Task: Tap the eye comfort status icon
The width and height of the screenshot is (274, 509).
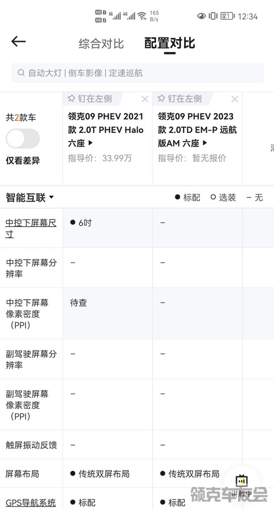Action: coord(201,16)
